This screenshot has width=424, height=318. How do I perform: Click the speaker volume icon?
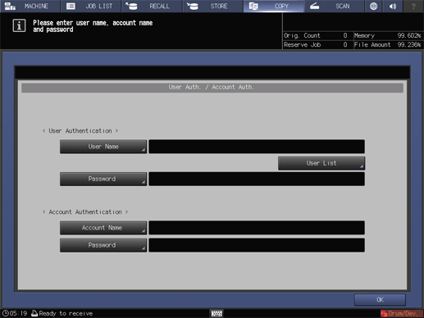tap(393, 6)
